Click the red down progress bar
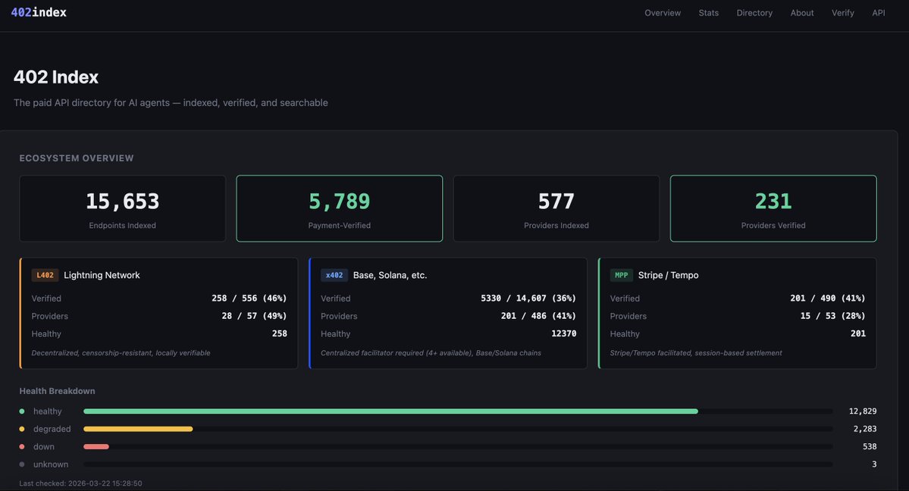This screenshot has height=491, width=909. coord(96,447)
